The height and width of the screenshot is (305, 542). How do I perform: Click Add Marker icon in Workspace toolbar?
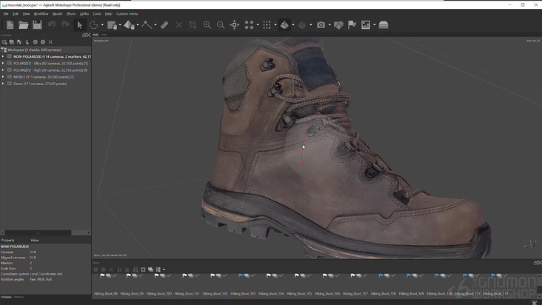(x=19, y=42)
